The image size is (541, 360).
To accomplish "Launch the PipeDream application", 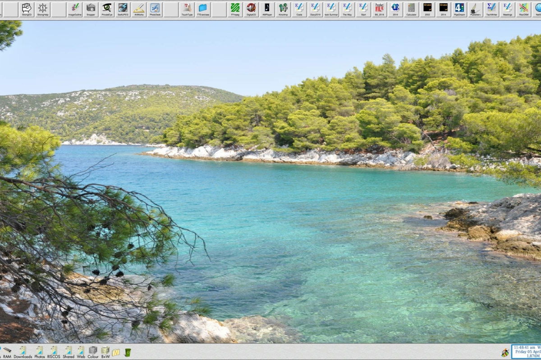I will [459, 9].
